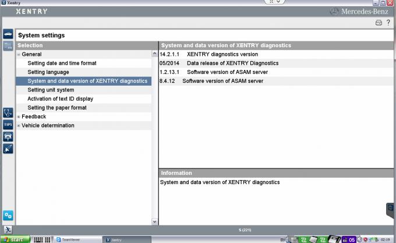Select System and data version of XENTRY diagnostics
This screenshot has height=243, width=396.
(84, 81)
